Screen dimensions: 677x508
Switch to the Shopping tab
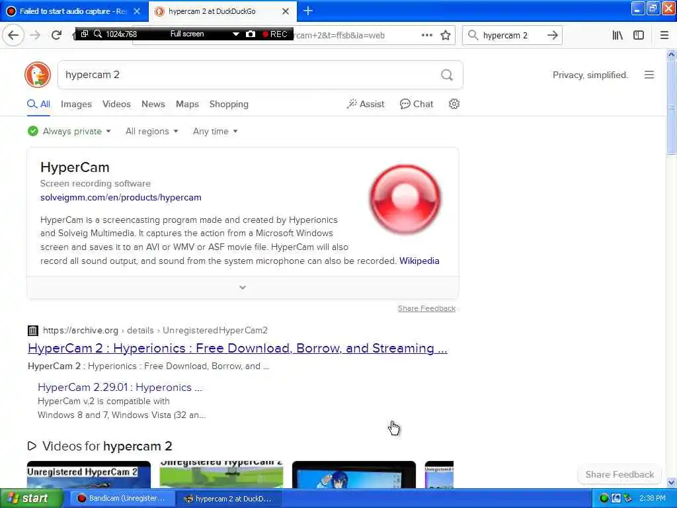(x=229, y=104)
